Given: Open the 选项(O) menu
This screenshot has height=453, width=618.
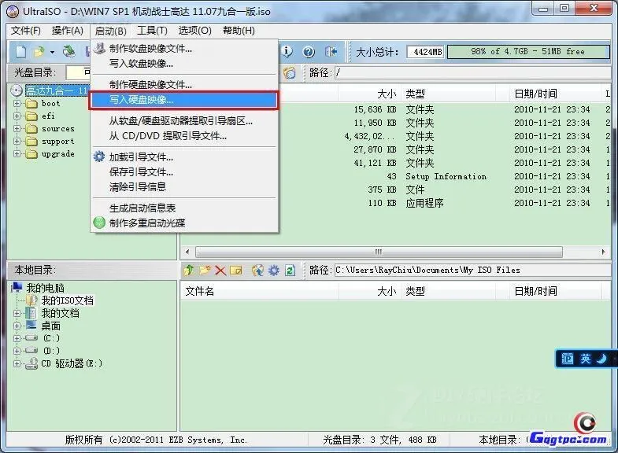Looking at the screenshot, I should 194,31.
